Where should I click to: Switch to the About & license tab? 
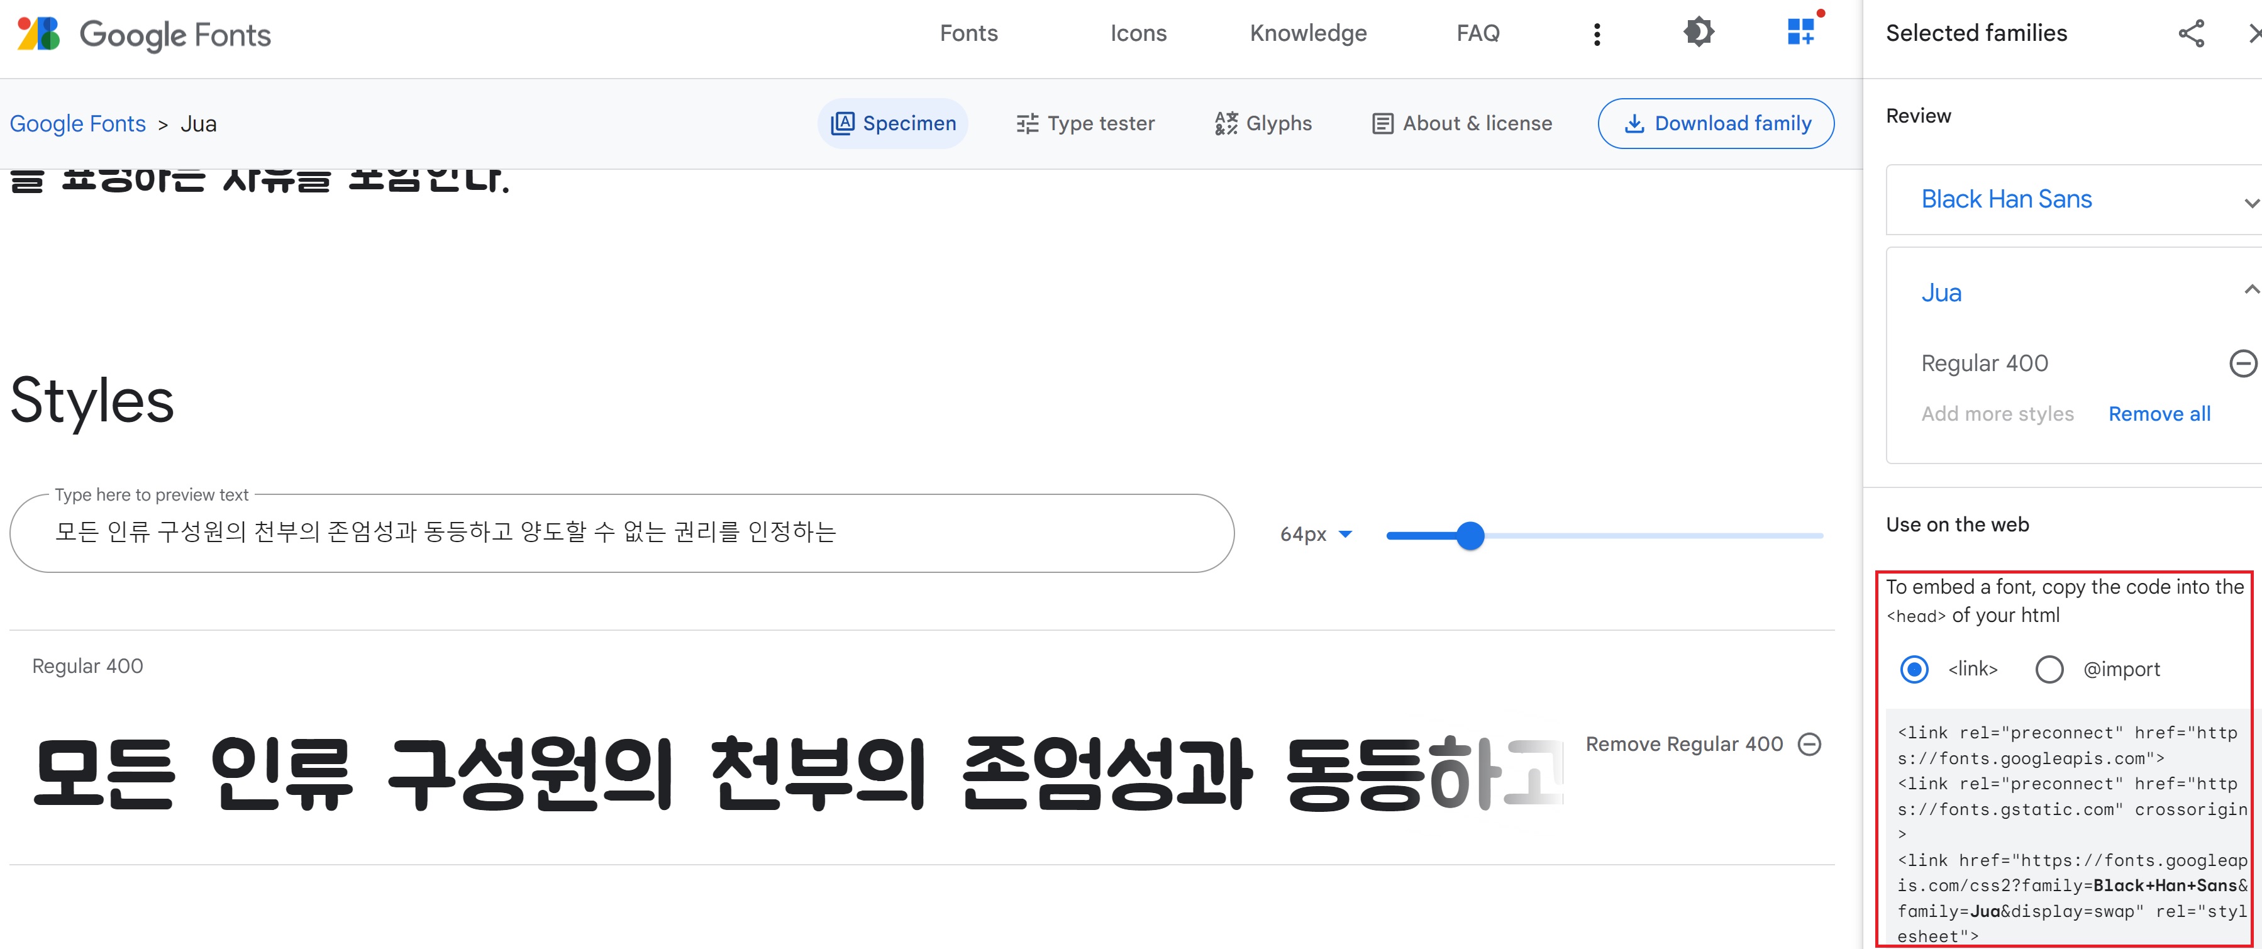pyautogui.click(x=1461, y=123)
